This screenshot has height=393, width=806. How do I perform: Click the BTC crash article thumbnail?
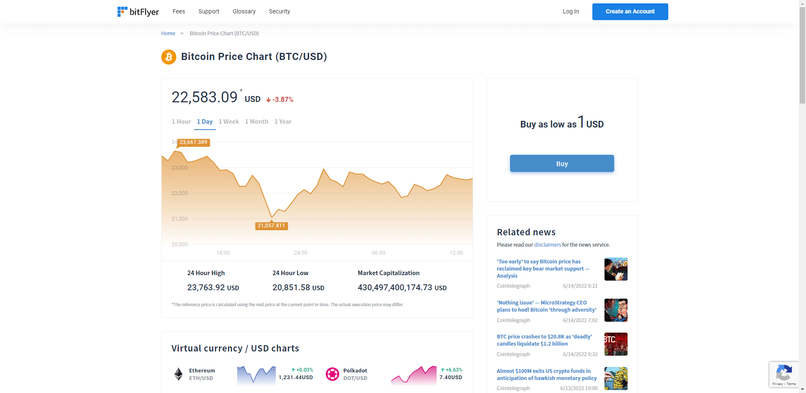[615, 344]
